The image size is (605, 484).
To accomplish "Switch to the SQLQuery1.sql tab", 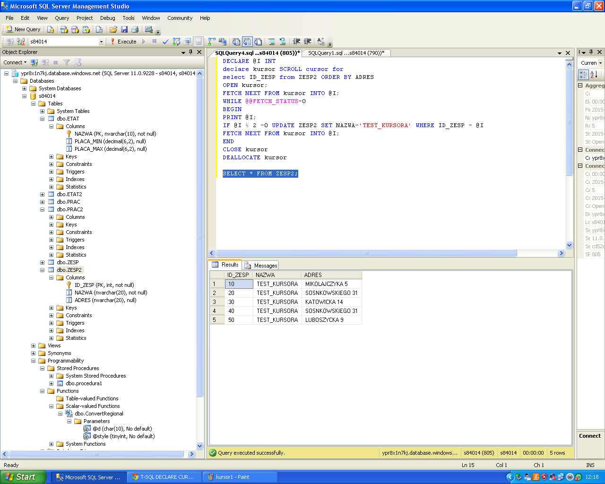I will click(346, 53).
